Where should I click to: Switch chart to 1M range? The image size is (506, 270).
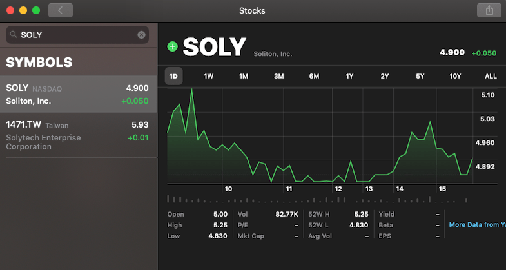point(244,77)
